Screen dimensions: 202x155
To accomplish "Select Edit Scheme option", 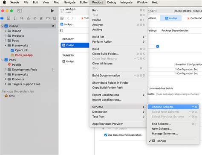I will point(173,124).
